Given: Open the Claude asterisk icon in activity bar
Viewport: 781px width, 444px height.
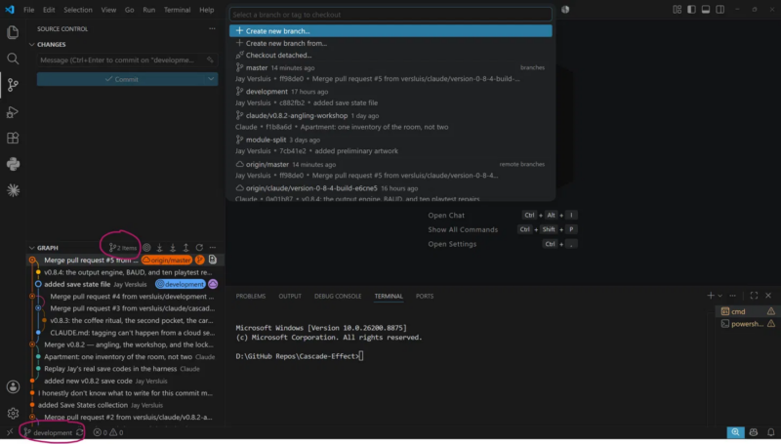Looking at the screenshot, I should (13, 190).
